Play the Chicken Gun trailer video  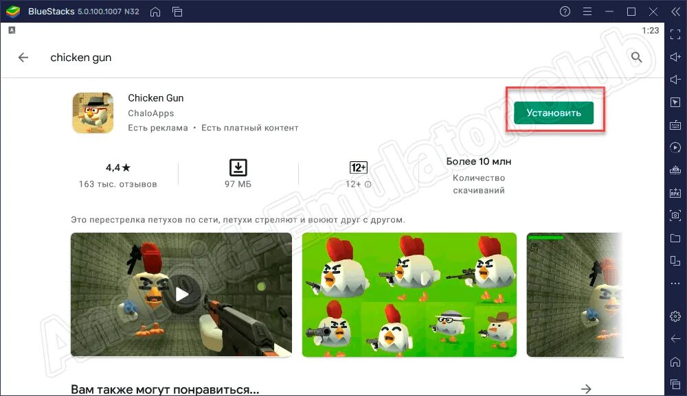click(x=181, y=294)
